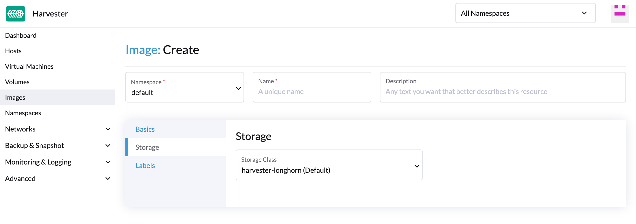Viewport: 636px width, 224px height.
Task: Select the Storage tab
Action: [147, 147]
